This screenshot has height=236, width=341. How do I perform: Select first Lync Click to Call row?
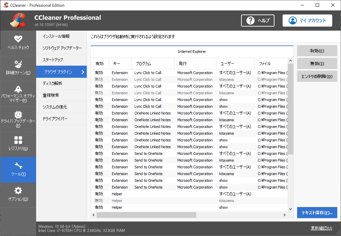coord(189,73)
